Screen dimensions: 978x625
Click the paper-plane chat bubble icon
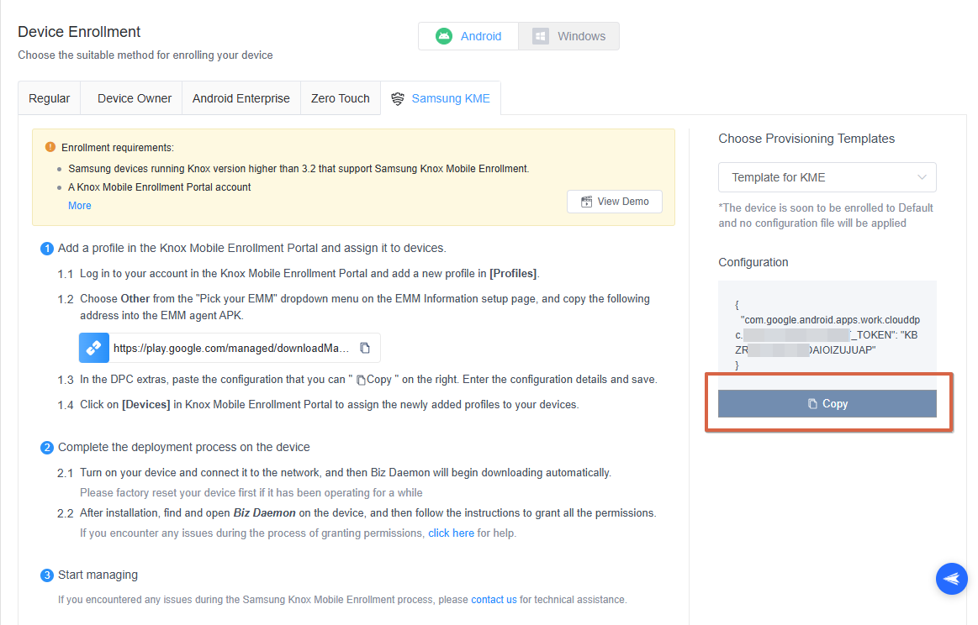(951, 579)
